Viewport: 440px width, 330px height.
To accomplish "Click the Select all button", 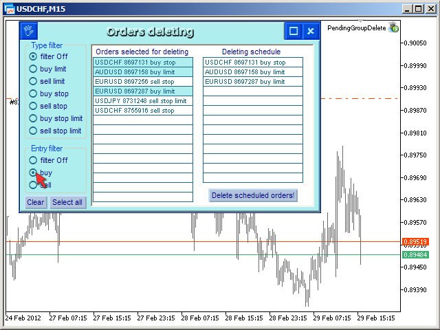I will click(67, 202).
